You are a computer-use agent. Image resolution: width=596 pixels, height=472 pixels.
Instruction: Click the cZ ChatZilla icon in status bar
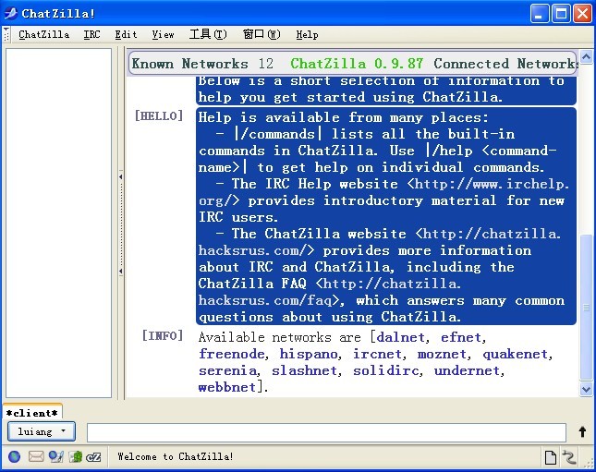(x=93, y=457)
